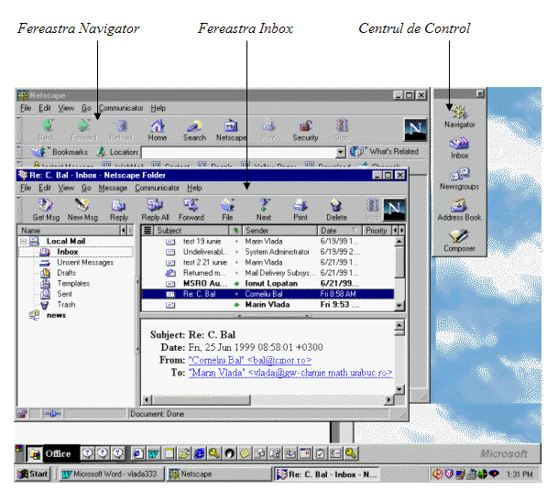This screenshot has height=490, width=547.
Task: Select the Inbox folder
Action: [67, 252]
